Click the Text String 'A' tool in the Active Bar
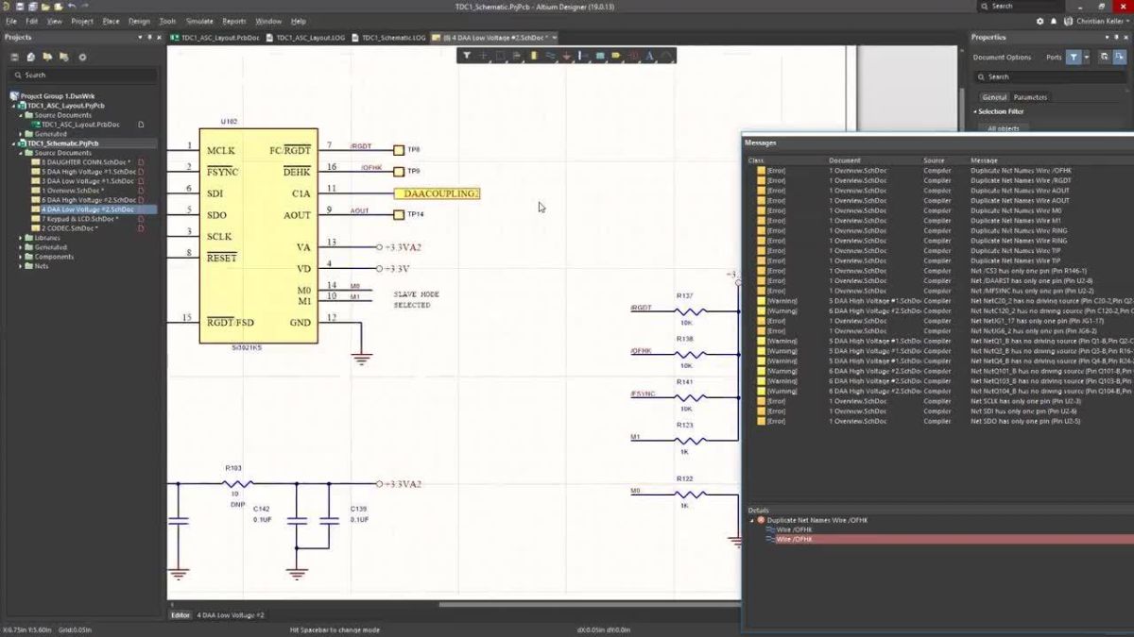Viewport: 1134px width, 637px height. (649, 56)
